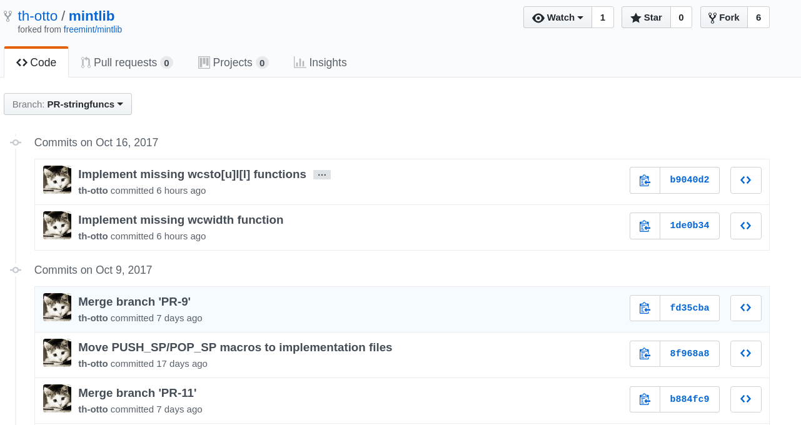Open commit 'Move PUSH_SP/POP_SP macros to implementation files'
This screenshot has height=425, width=801.
pos(235,347)
